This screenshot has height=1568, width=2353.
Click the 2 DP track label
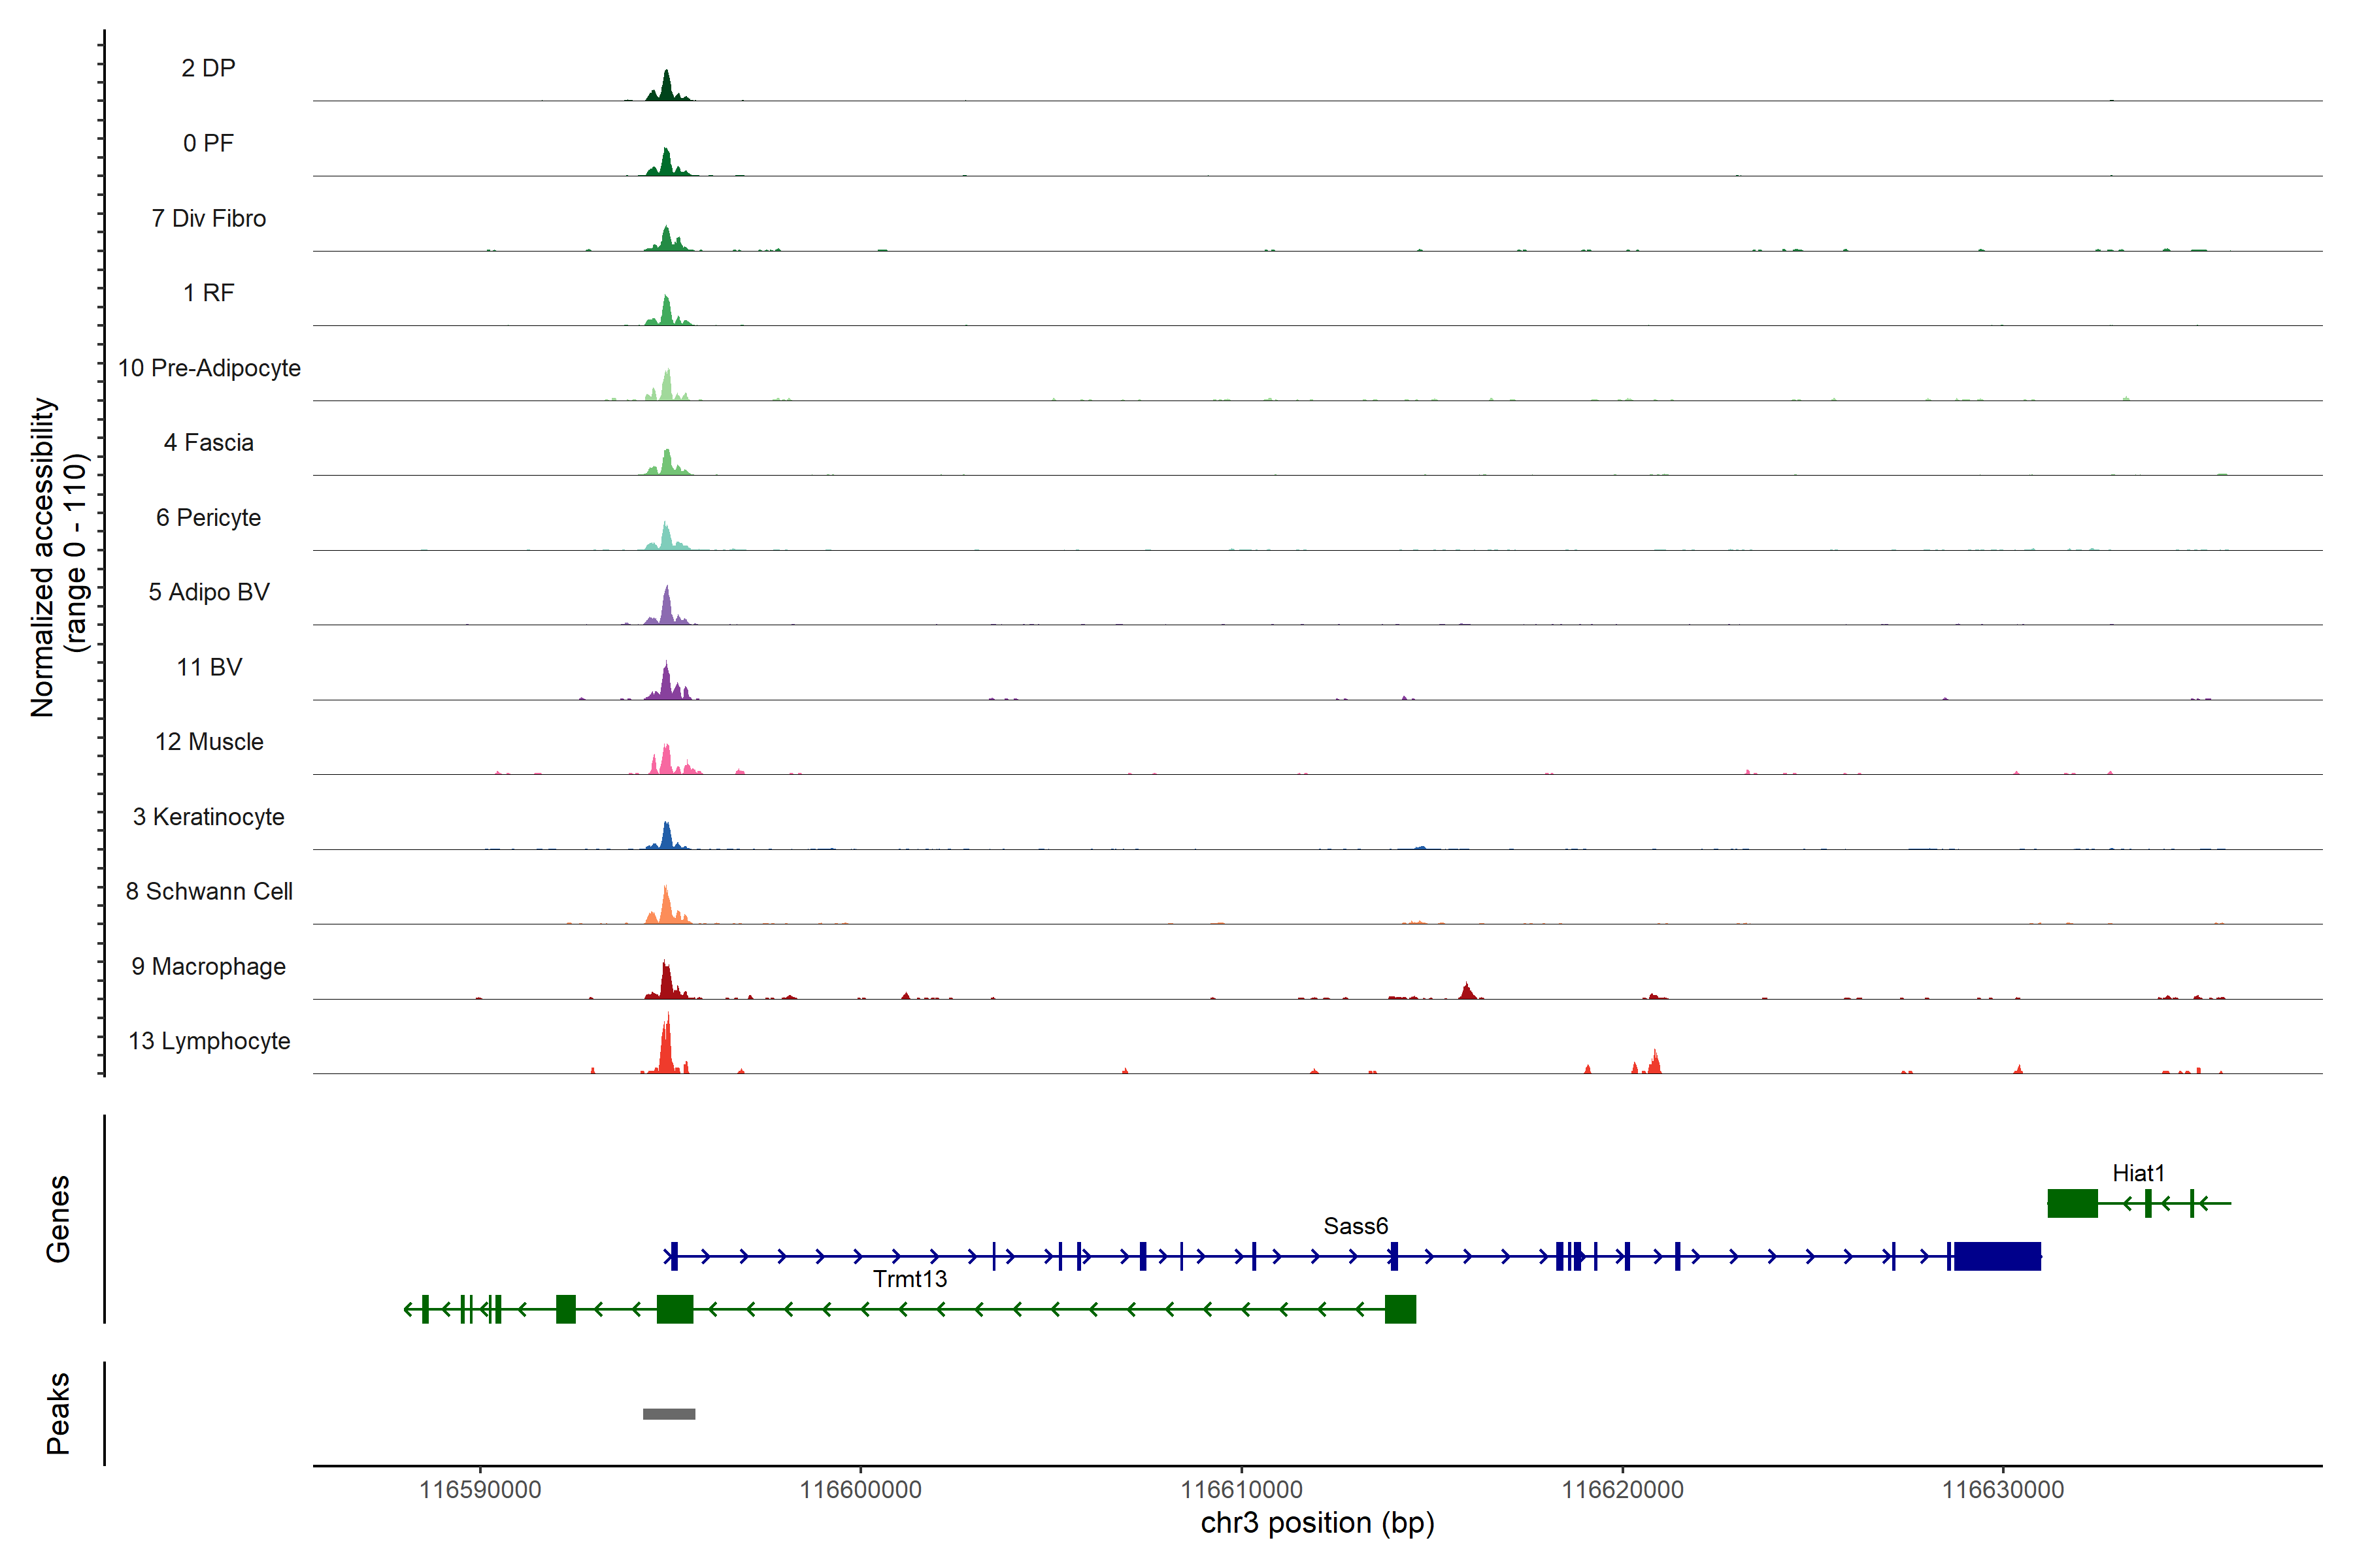click(x=208, y=68)
